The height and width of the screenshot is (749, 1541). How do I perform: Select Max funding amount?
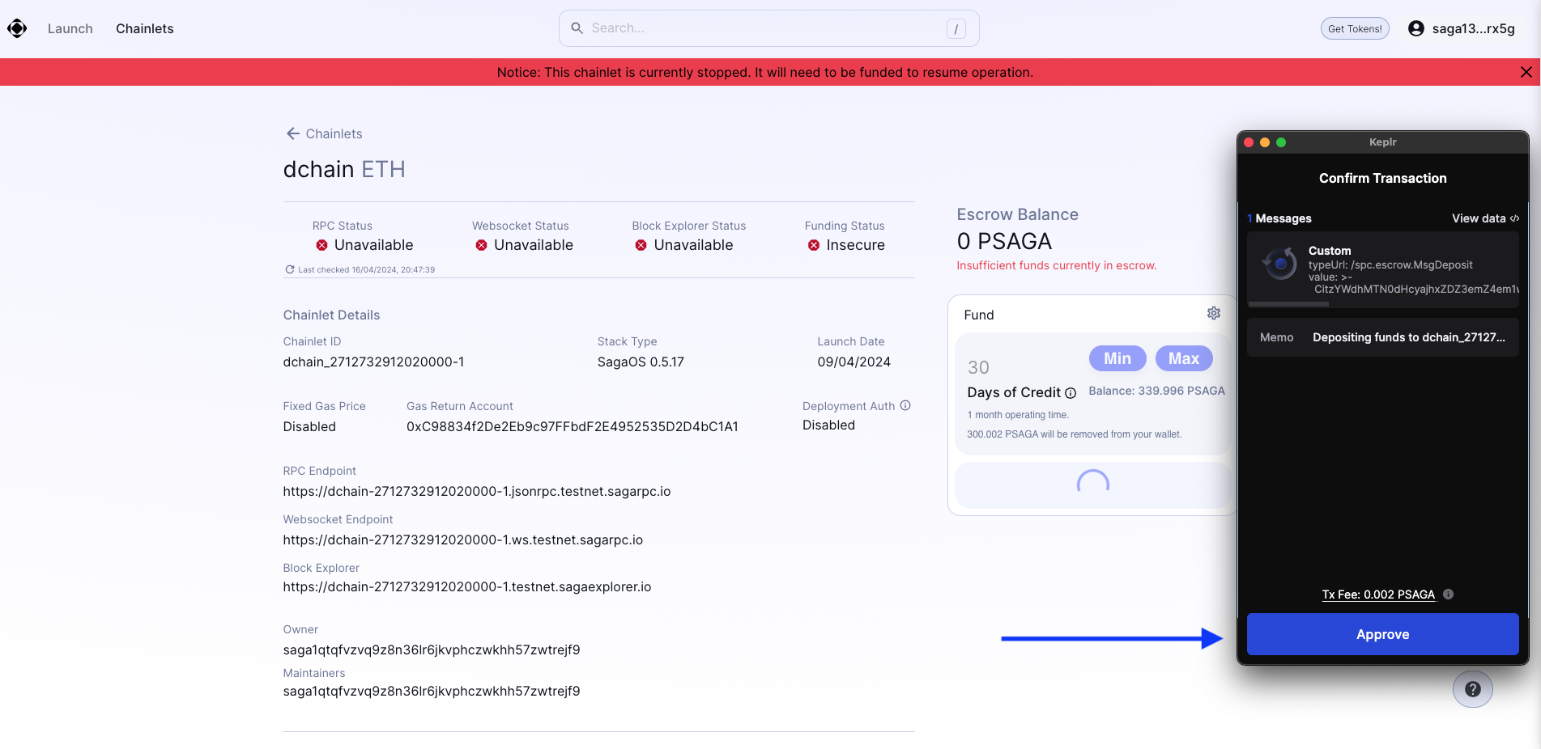[x=1183, y=358]
